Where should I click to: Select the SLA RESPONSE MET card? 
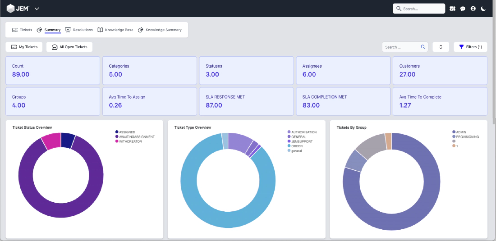[246, 101]
